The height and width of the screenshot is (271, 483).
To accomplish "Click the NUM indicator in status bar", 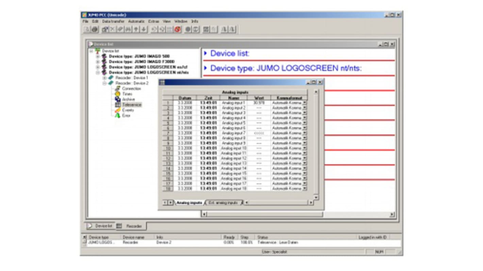I will (x=379, y=252).
